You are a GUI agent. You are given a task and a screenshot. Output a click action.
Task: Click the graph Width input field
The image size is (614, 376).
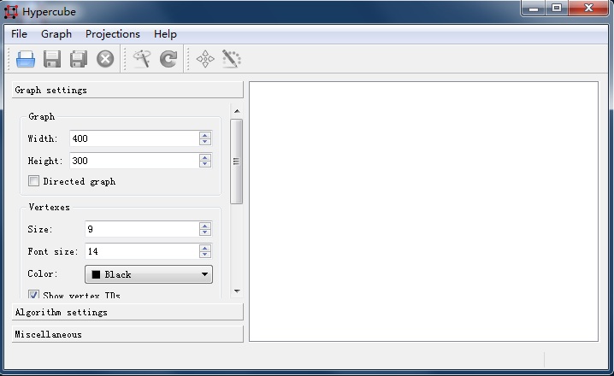coord(134,138)
